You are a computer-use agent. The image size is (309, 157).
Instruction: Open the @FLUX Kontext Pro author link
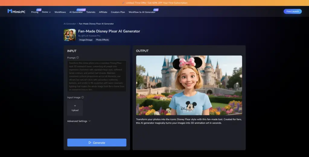[91, 36]
